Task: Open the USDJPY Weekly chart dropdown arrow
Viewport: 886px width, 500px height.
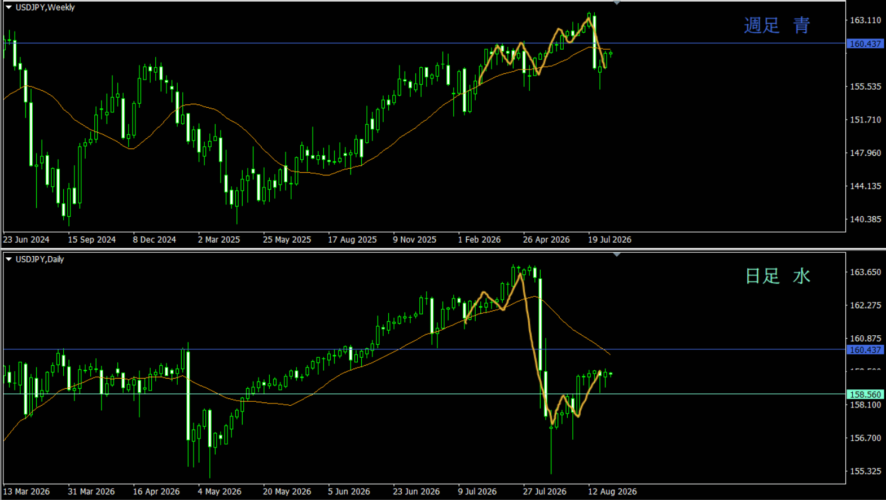Action: point(8,7)
